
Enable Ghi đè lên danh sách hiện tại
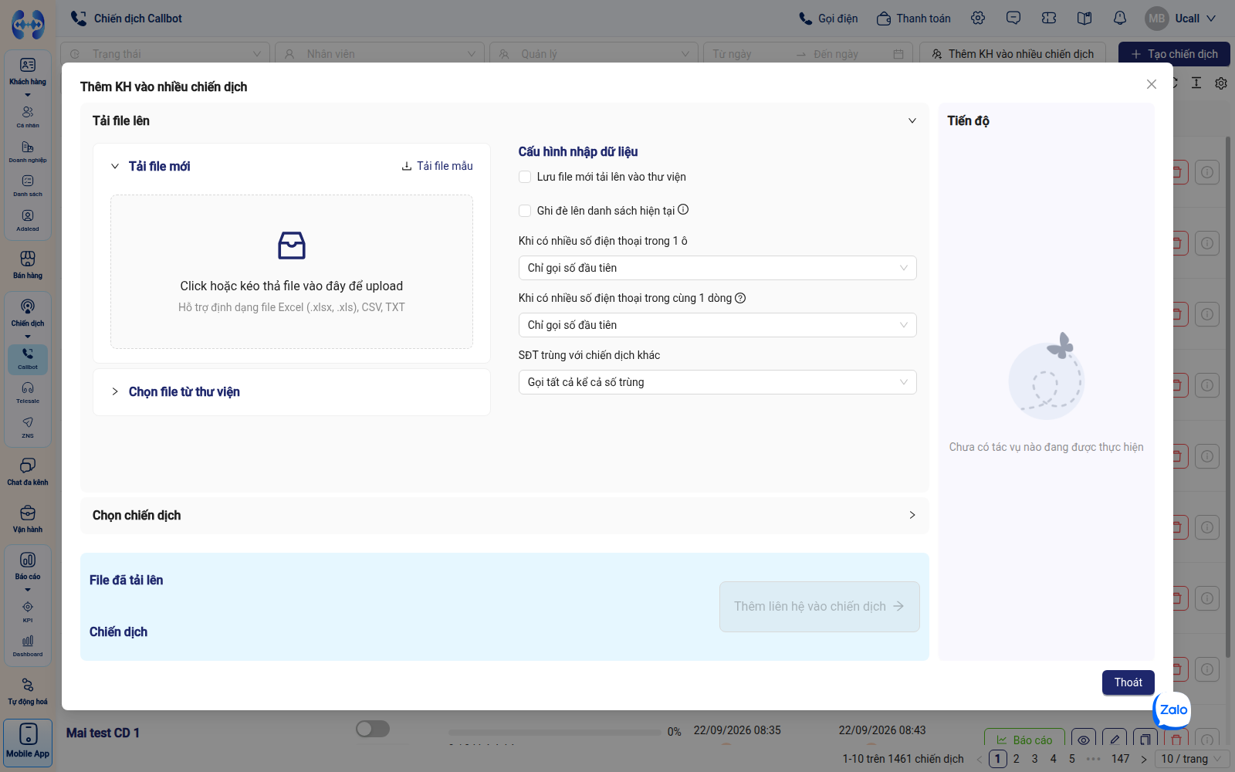click(525, 211)
